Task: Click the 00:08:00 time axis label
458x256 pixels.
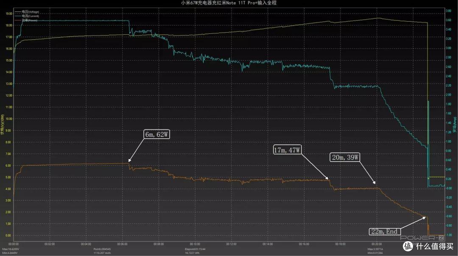Action: coord(159,244)
